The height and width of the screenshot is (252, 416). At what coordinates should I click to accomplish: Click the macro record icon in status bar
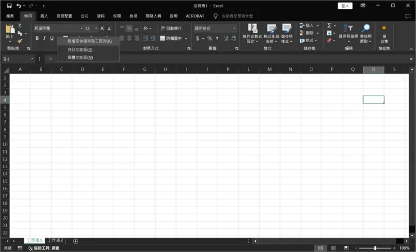[x=20, y=248]
